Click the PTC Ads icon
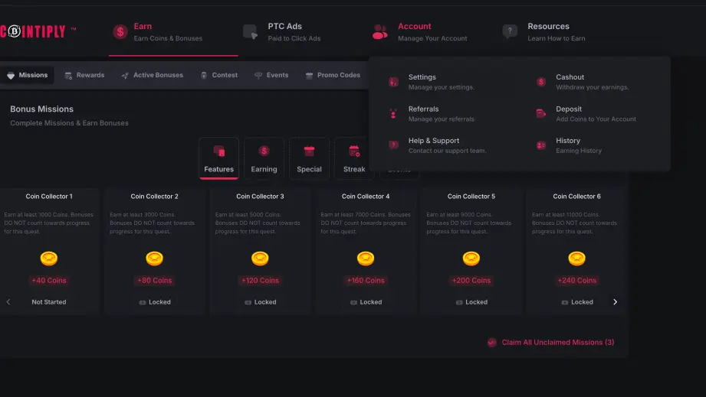 coord(251,32)
